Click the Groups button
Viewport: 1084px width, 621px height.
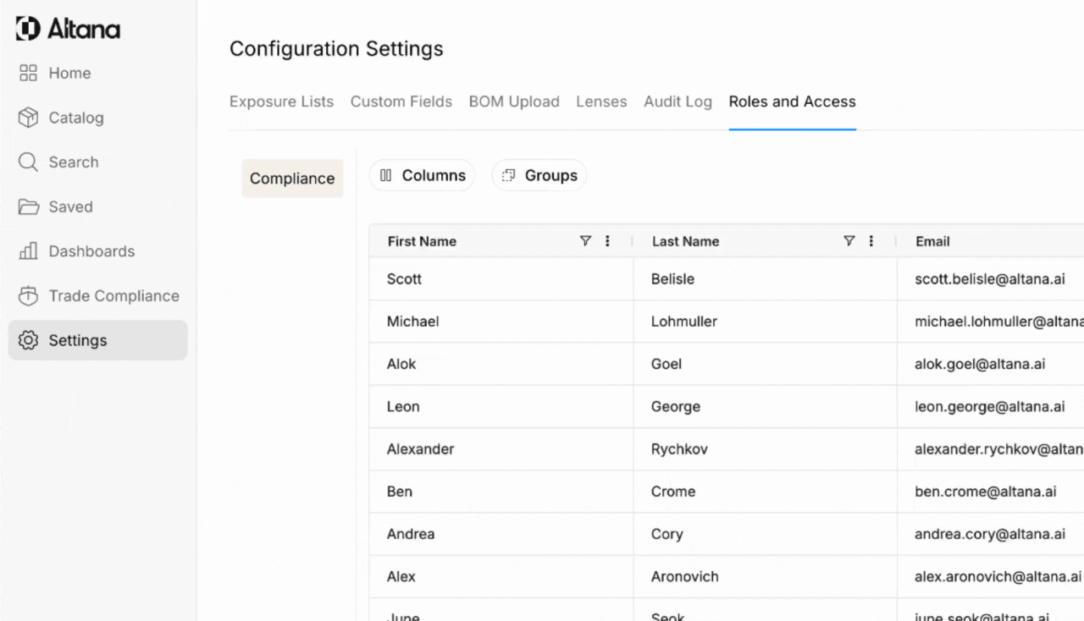tap(539, 175)
